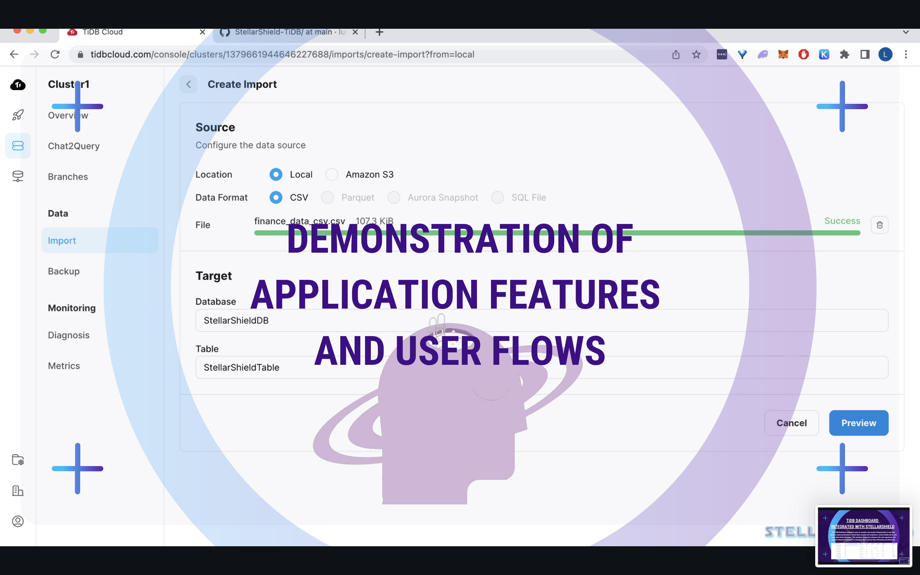Select CSV data format option
Screen dimensions: 920x575
276,197
